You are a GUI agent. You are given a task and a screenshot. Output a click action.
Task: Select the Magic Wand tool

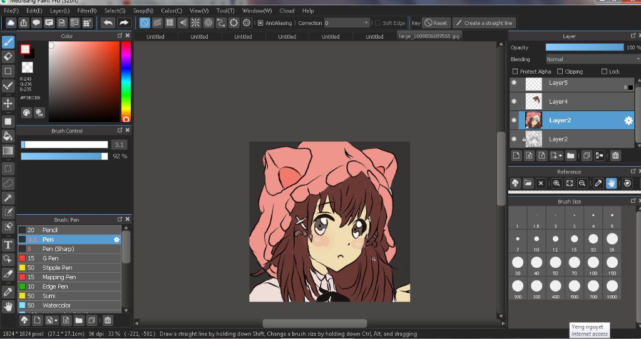pyautogui.click(x=8, y=198)
